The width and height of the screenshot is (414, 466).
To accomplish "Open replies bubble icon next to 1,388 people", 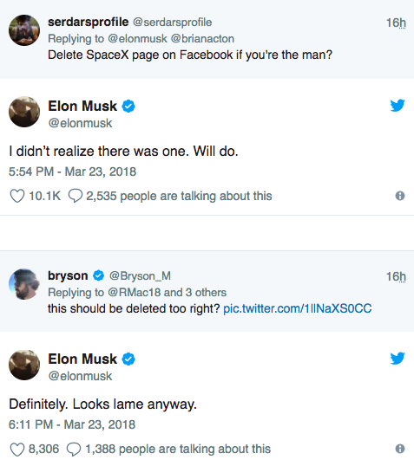I will pyautogui.click(x=74, y=449).
